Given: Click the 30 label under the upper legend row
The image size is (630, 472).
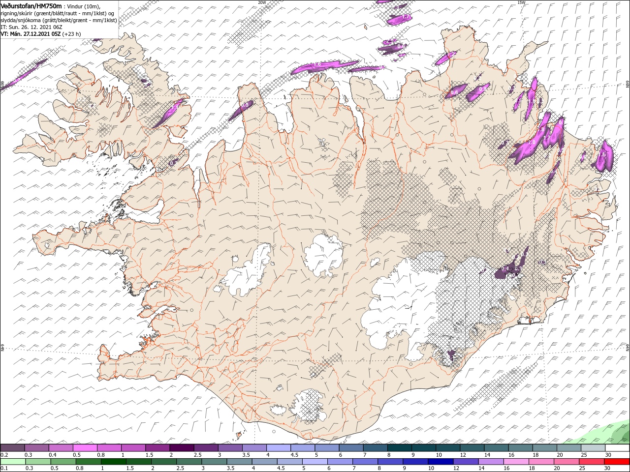Looking at the screenshot, I should pyautogui.click(x=608, y=455).
